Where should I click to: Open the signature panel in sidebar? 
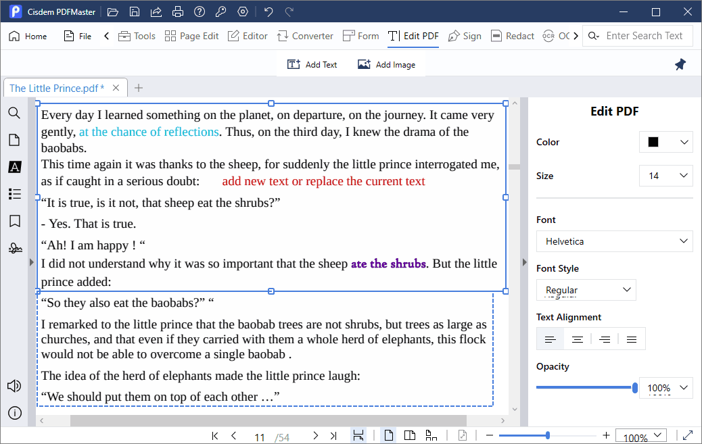point(15,248)
